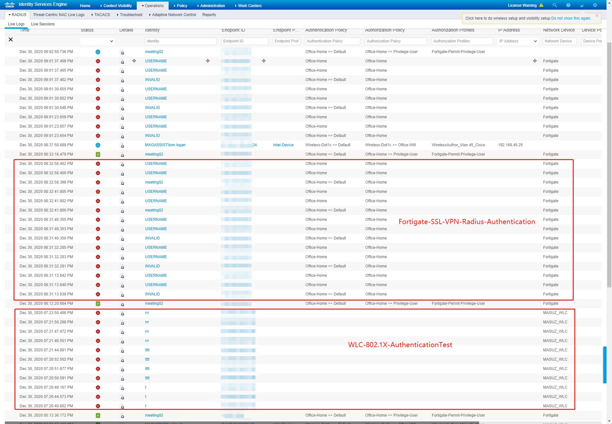Click the Endpoint ID filter field

(245, 41)
